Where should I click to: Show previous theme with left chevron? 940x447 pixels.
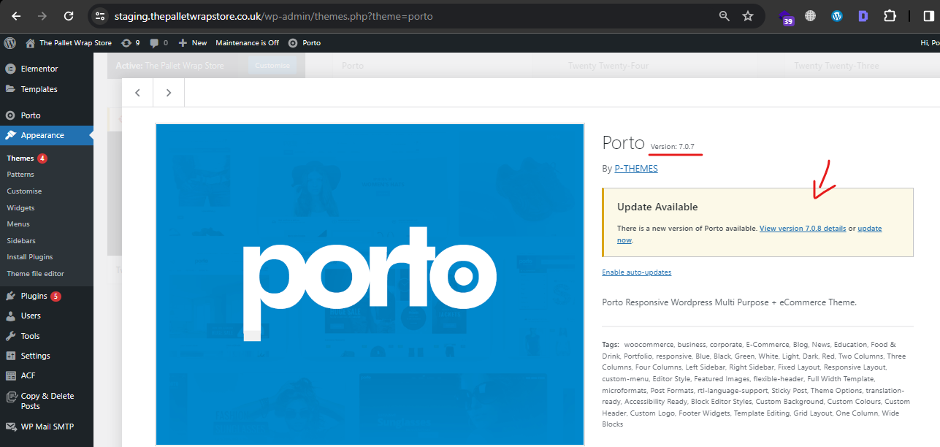point(137,93)
